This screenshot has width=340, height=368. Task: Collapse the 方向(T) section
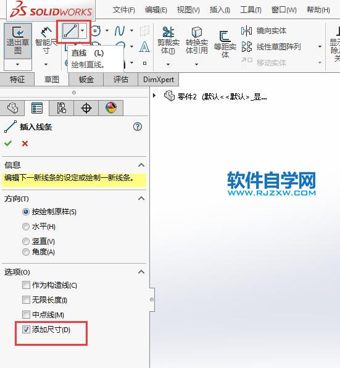(x=141, y=199)
